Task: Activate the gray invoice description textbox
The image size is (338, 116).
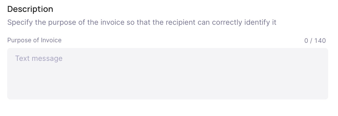Action: tap(168, 74)
